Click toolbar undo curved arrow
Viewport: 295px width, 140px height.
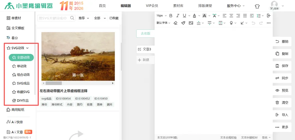[x=253, y=23]
